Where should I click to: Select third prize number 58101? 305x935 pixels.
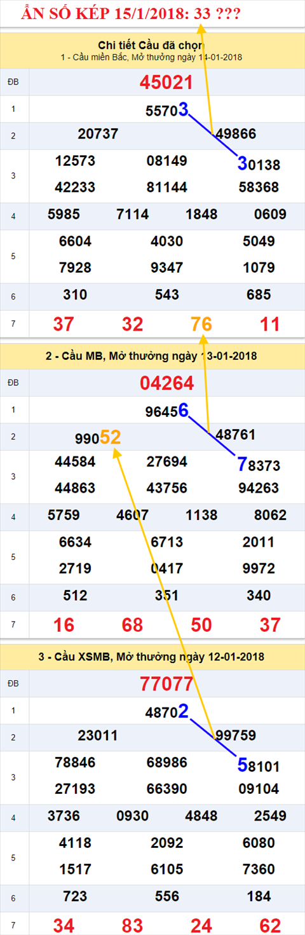[259, 766]
